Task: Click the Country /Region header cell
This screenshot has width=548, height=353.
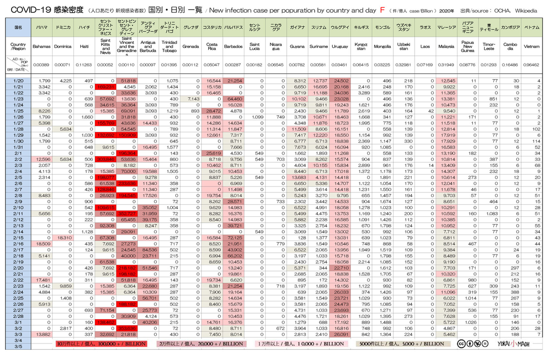Action: click(x=18, y=47)
